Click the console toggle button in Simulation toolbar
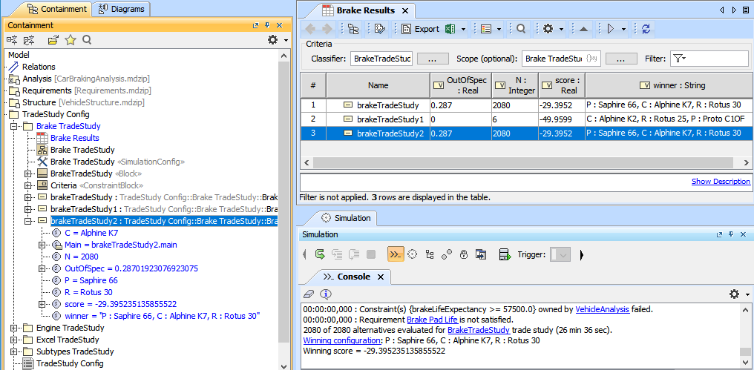The image size is (754, 370). coord(396,254)
